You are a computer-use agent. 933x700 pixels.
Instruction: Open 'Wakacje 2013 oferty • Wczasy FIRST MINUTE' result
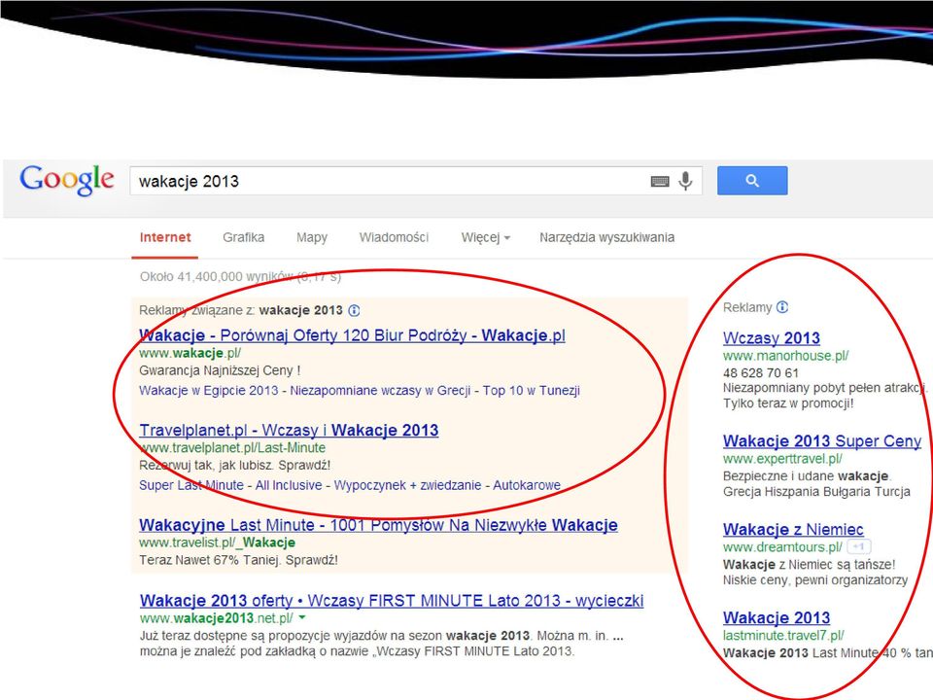click(392, 601)
